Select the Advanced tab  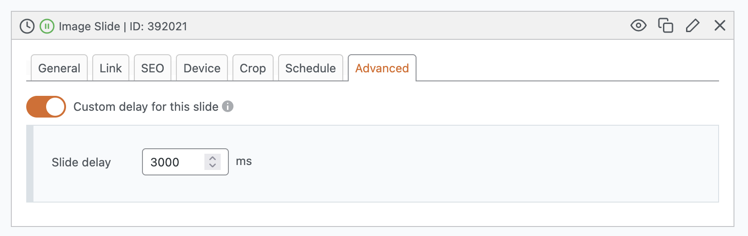382,68
